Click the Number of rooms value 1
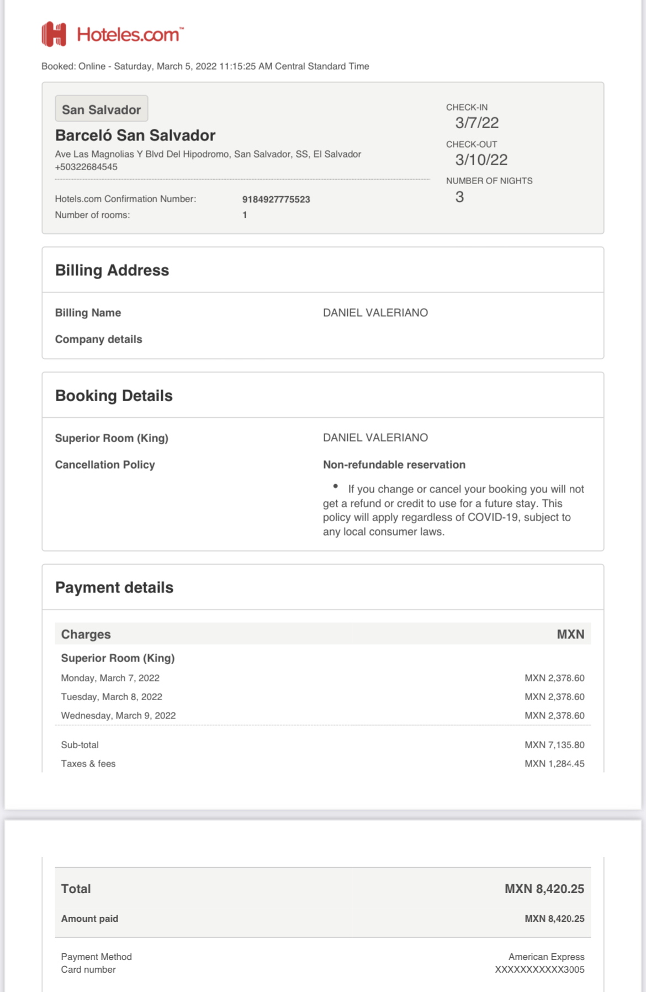 pos(245,215)
